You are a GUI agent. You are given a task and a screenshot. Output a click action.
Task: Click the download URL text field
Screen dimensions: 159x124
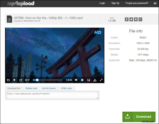tap(52, 95)
